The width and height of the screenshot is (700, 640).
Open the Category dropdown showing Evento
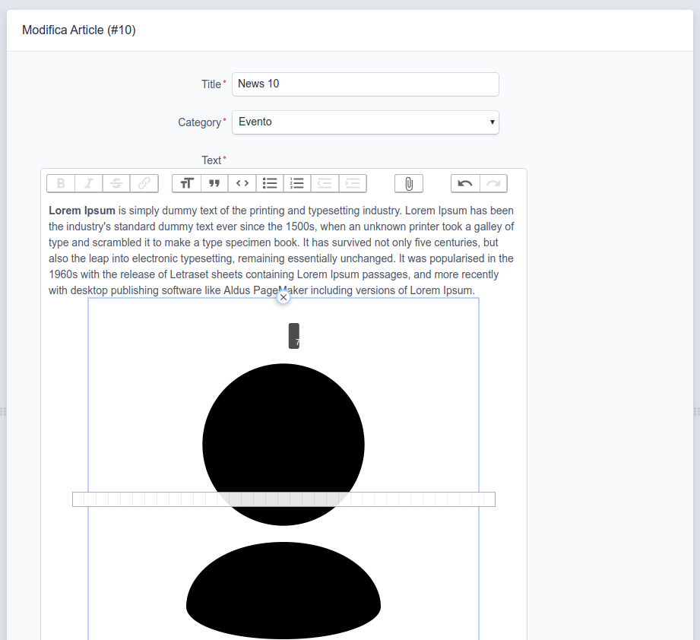(x=365, y=122)
